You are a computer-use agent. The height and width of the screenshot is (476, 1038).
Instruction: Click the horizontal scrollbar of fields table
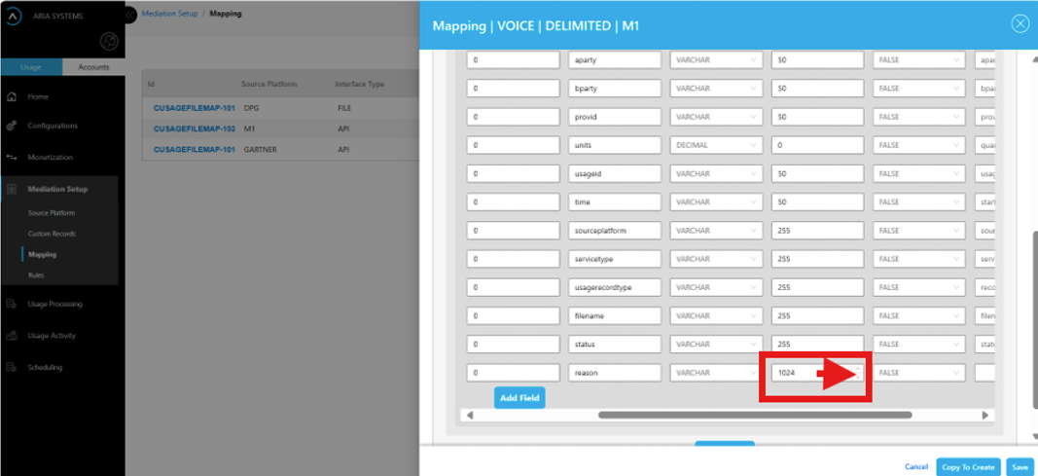pyautogui.click(x=754, y=415)
